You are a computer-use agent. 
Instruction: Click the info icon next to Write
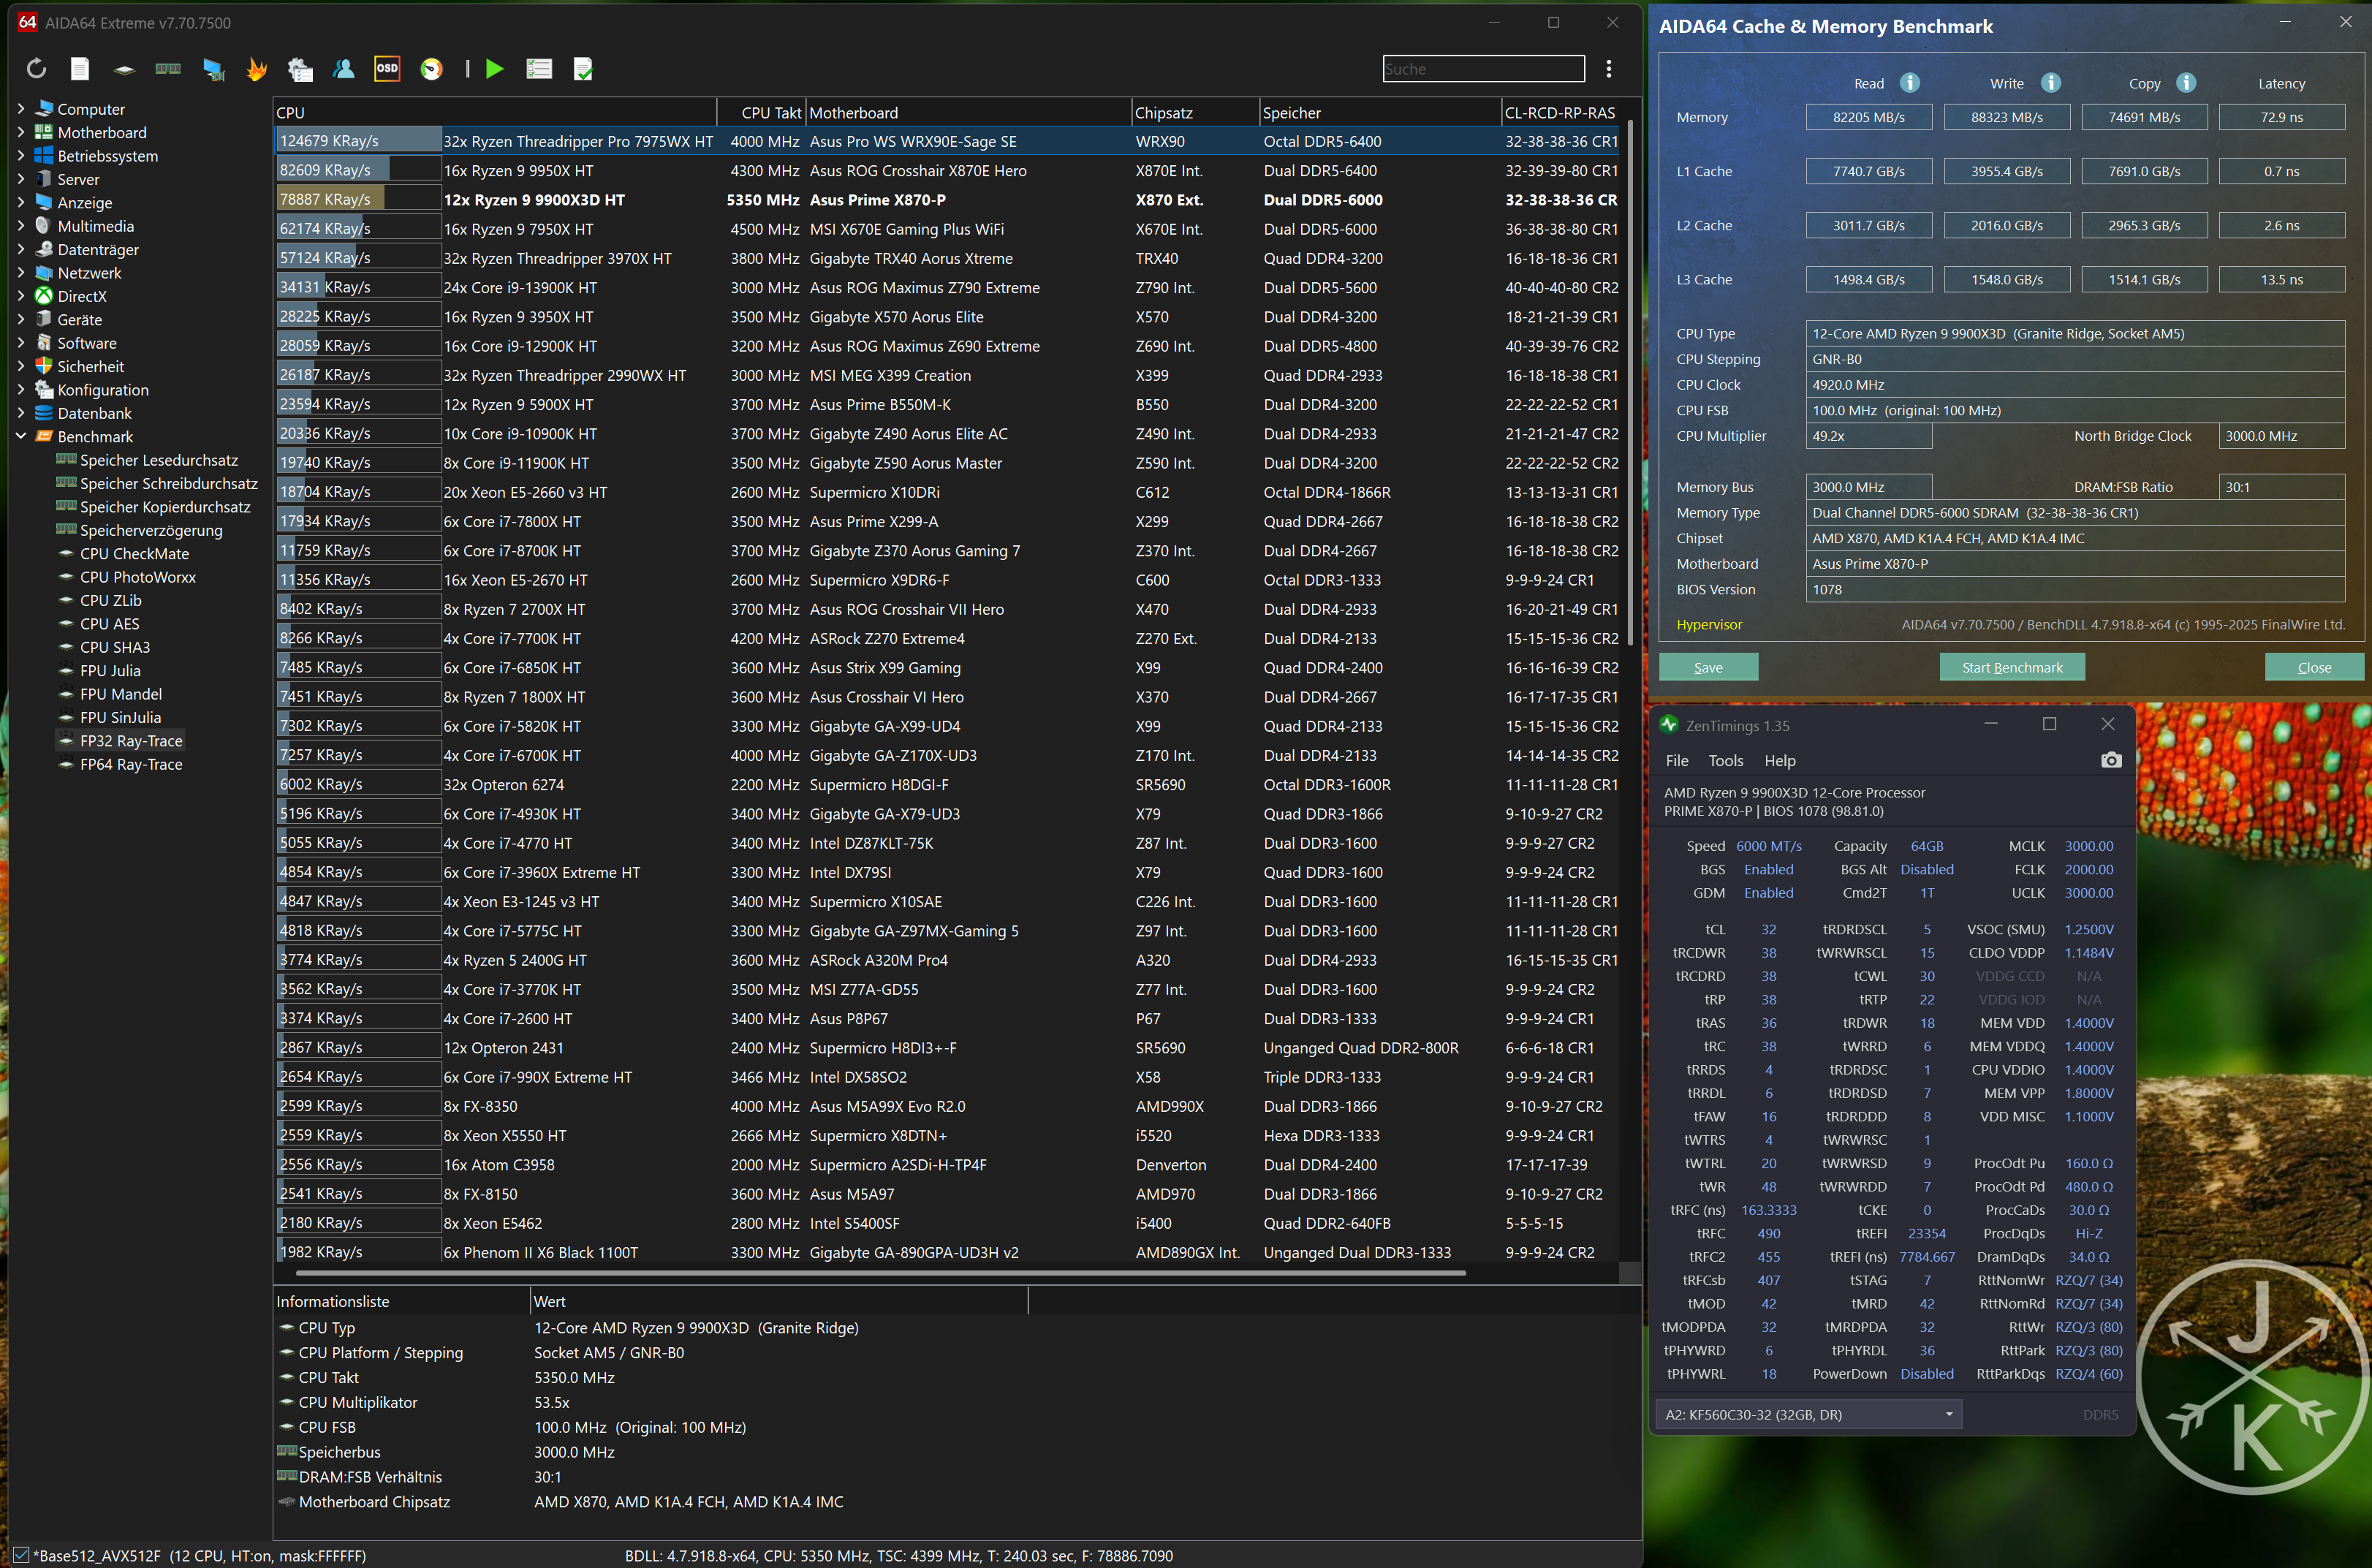(x=2050, y=82)
